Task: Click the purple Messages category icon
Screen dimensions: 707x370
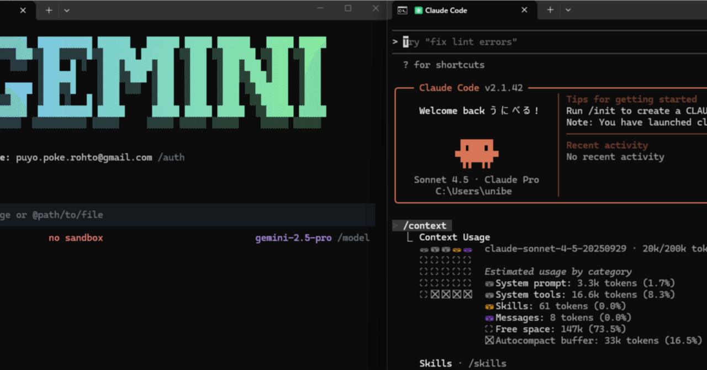Action: [x=489, y=318]
